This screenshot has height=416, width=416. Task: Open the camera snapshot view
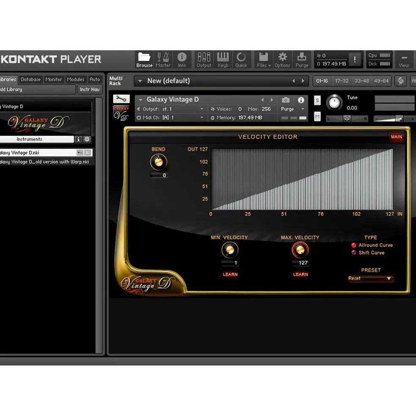coord(285,100)
